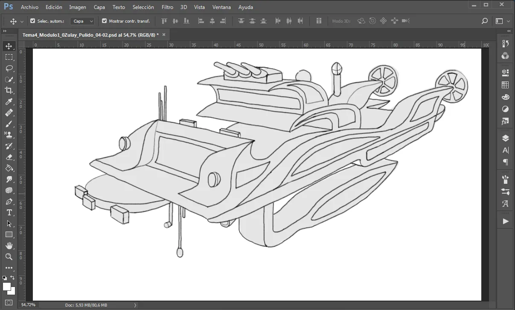
Task: Open the History panel icon
Action: point(505,43)
